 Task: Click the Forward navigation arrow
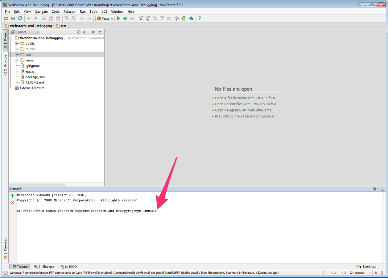(x=89, y=19)
